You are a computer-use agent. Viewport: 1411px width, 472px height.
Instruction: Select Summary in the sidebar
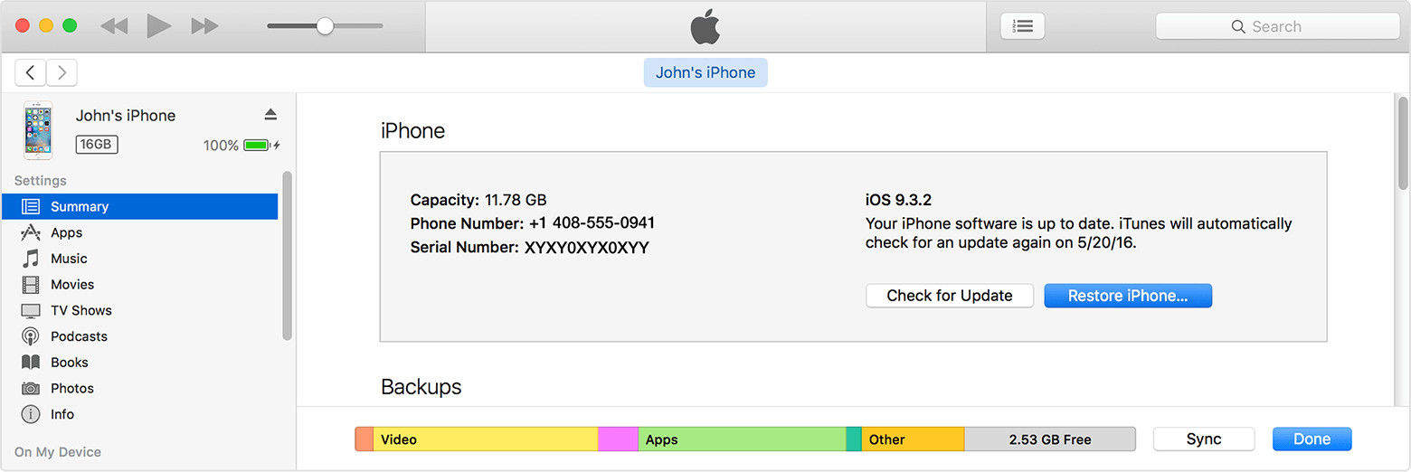pyautogui.click(x=139, y=206)
